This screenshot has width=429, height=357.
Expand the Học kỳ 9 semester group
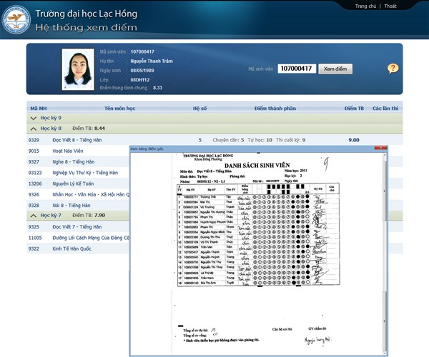point(33,117)
